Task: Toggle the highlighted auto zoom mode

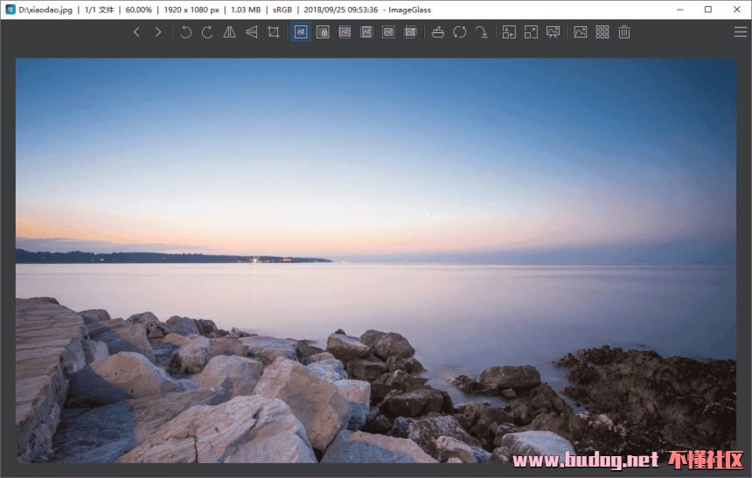Action: tap(301, 32)
